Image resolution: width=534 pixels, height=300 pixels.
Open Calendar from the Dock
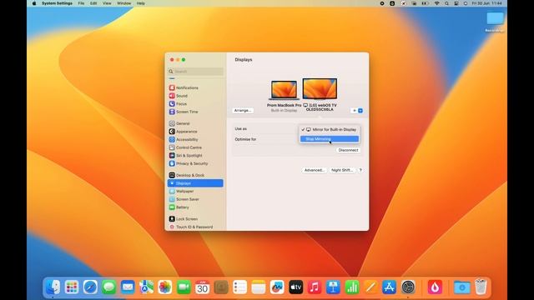pos(202,287)
